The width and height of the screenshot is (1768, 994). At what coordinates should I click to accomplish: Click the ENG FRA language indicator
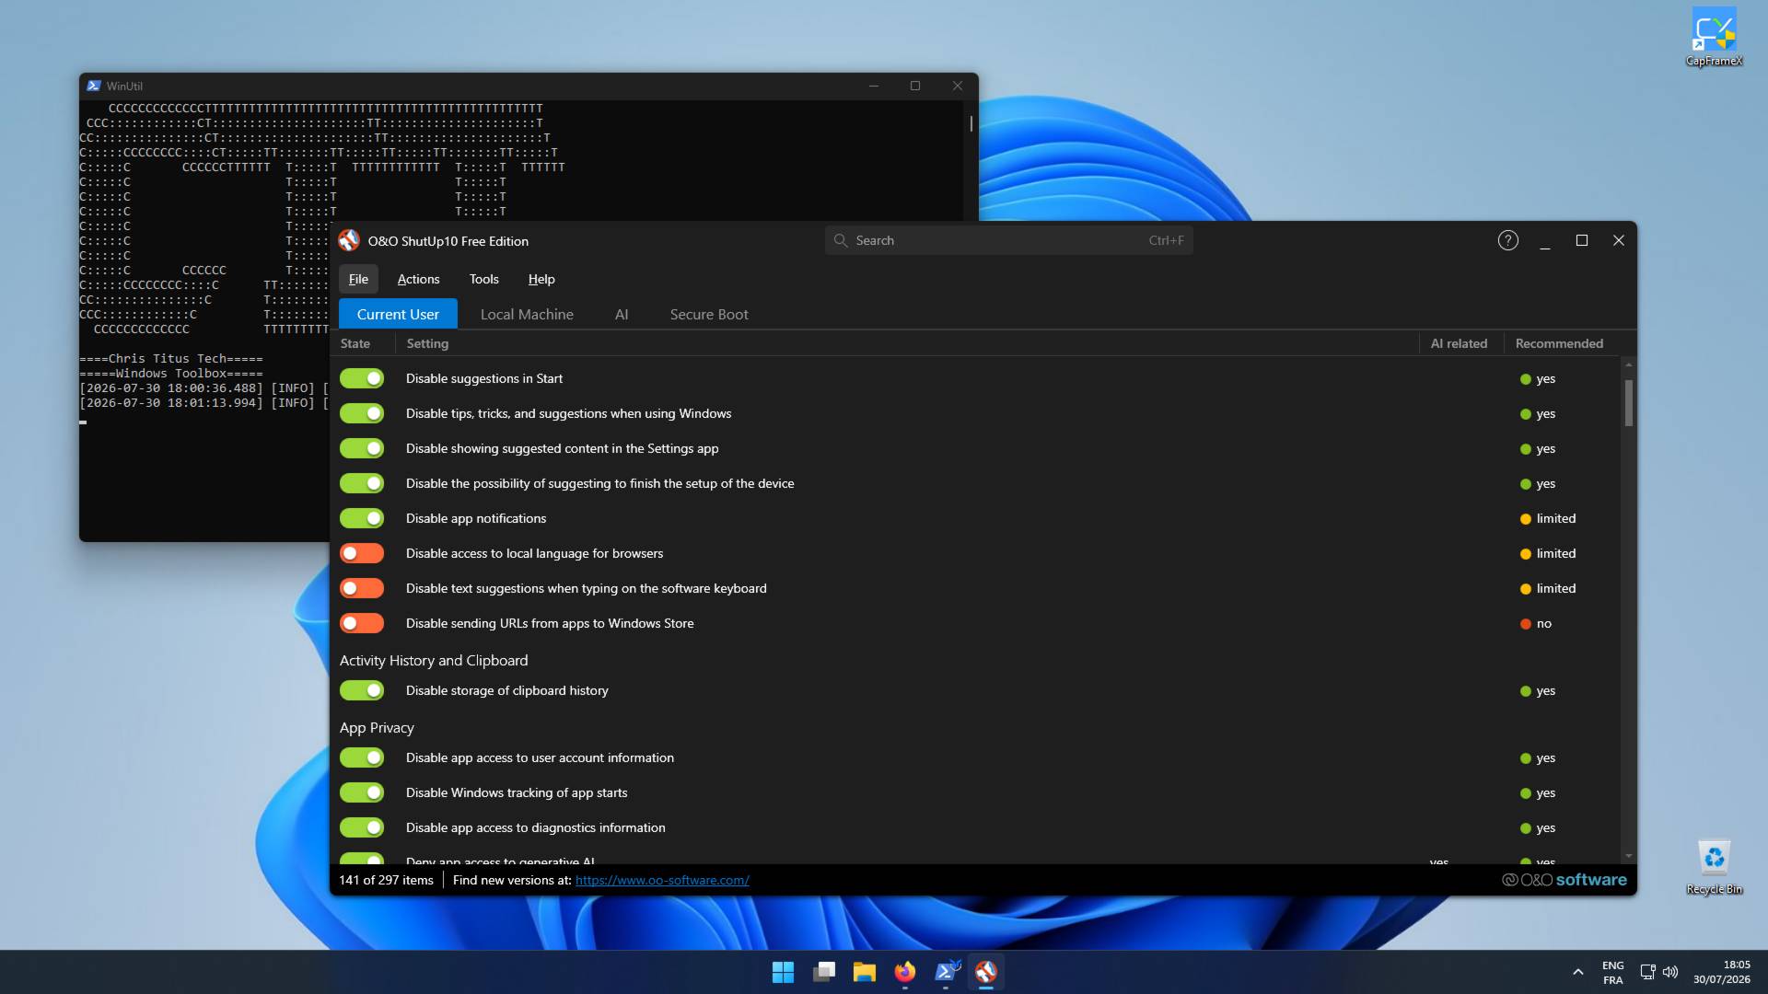click(1613, 972)
